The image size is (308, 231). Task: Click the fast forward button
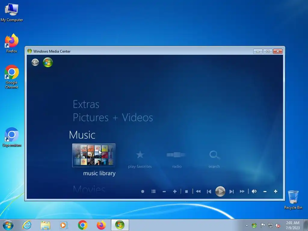(242, 191)
